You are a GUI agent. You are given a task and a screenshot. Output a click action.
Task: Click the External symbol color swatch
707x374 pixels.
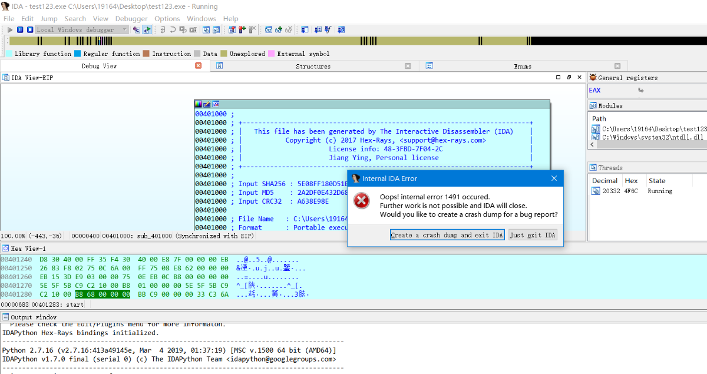click(272, 54)
